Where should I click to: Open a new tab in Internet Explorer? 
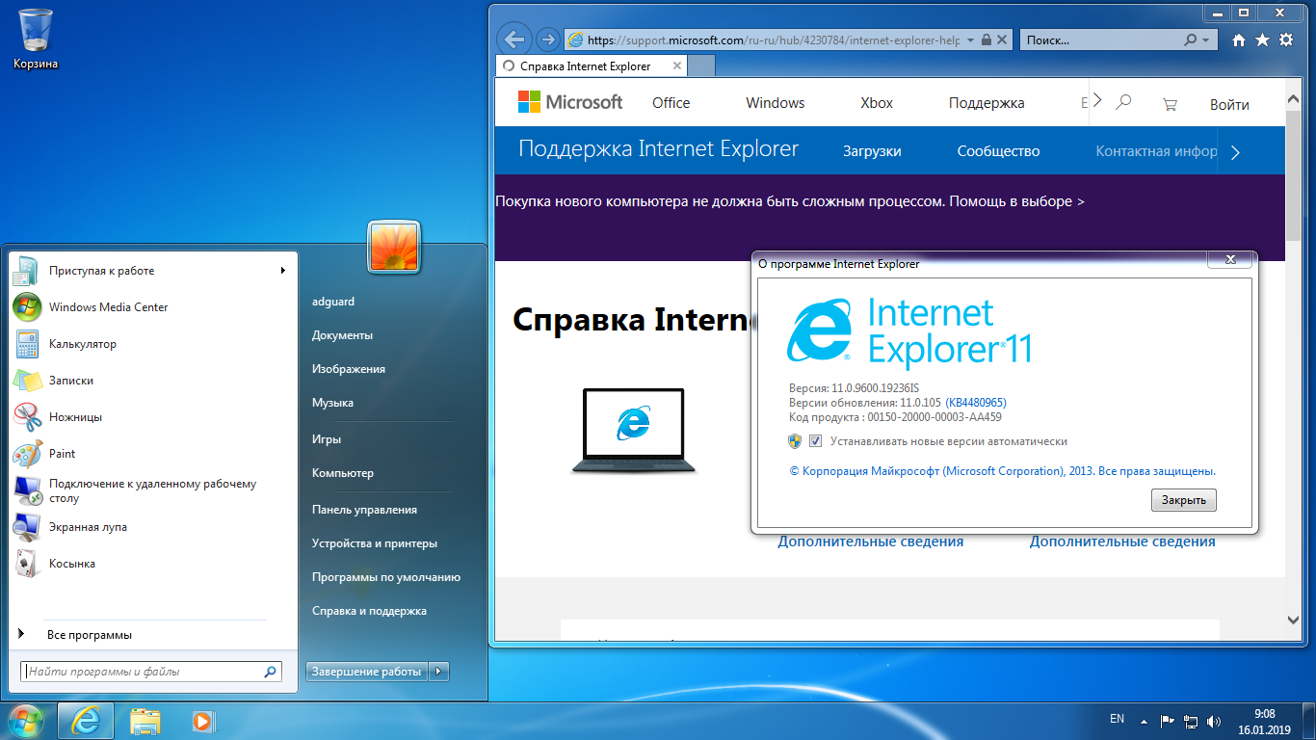click(701, 66)
